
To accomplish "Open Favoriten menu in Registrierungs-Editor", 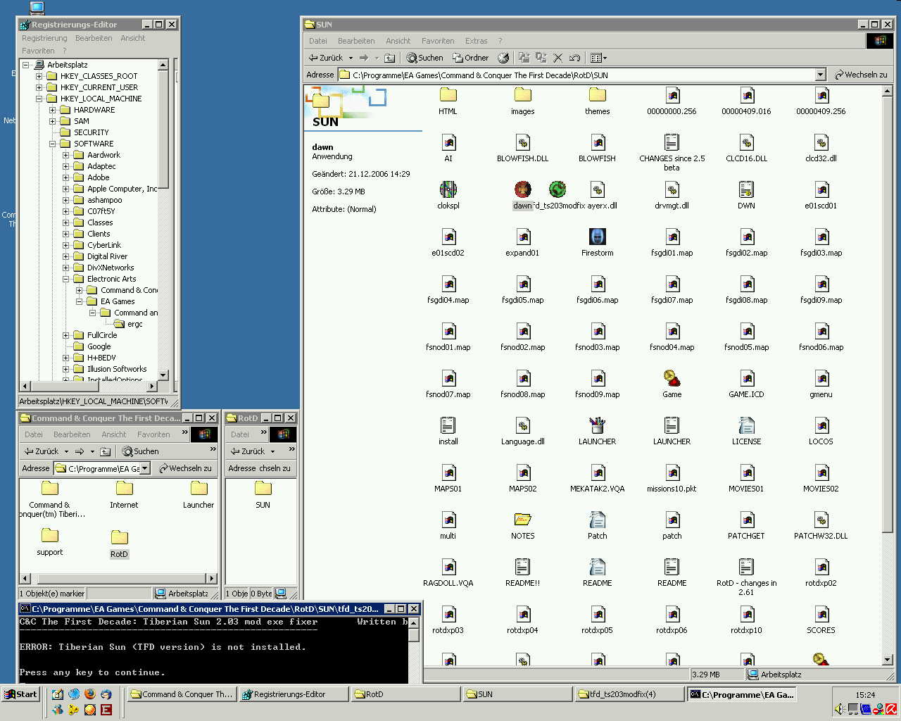I will click(38, 51).
